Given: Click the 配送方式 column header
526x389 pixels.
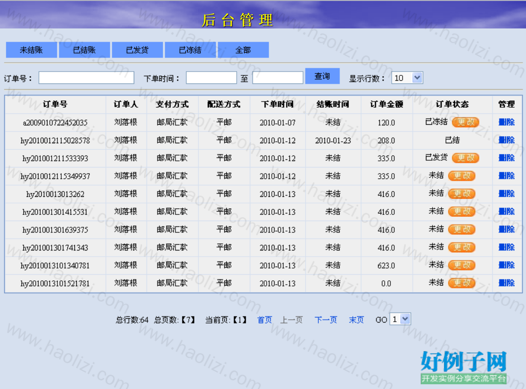Looking at the screenshot, I should point(224,104).
